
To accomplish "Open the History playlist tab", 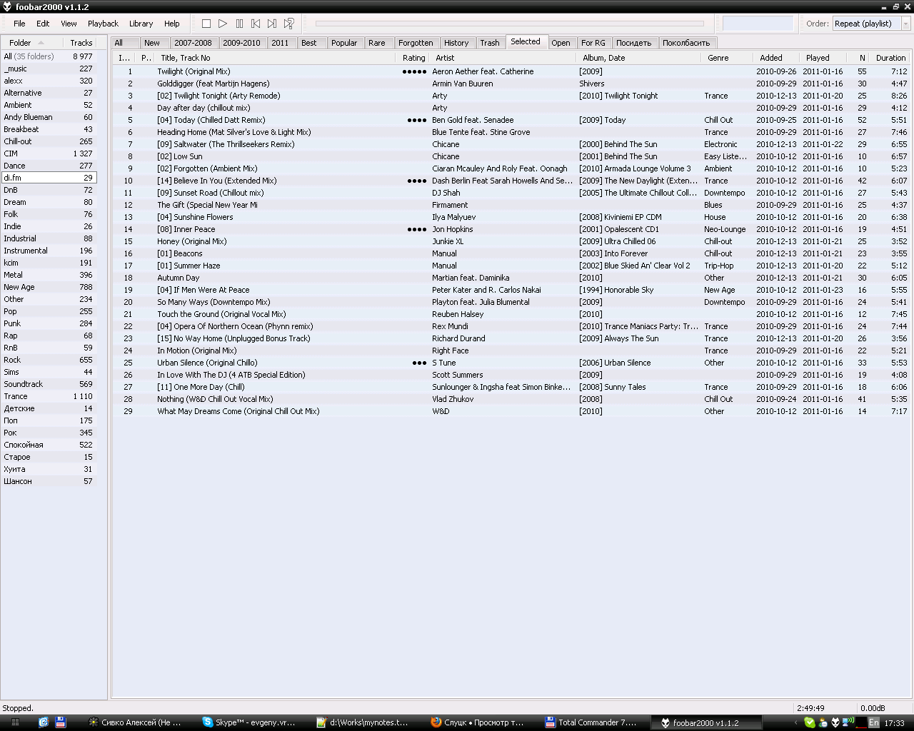I will tap(456, 43).
